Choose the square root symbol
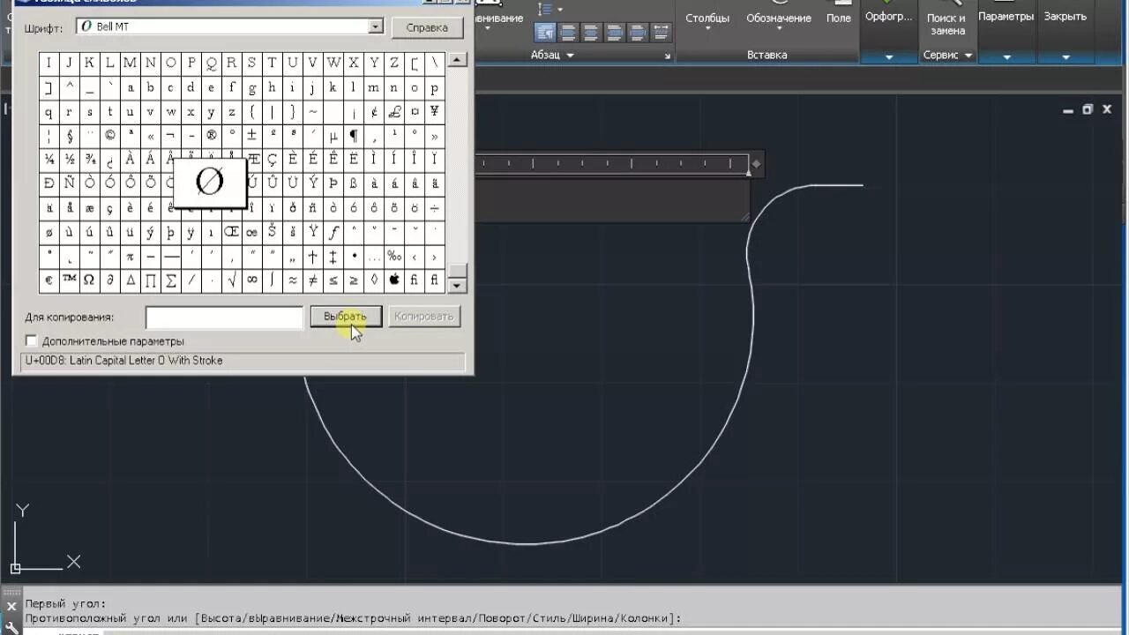 click(232, 280)
